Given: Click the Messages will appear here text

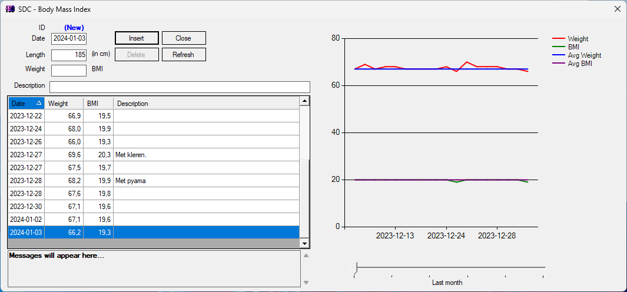Looking at the screenshot, I should coord(57,255).
